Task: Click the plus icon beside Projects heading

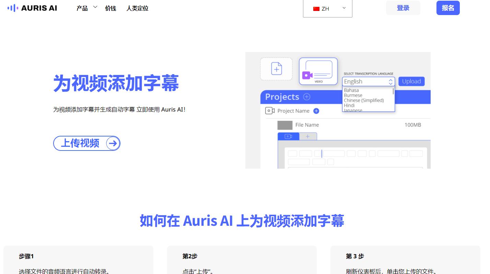Action: pos(306,97)
